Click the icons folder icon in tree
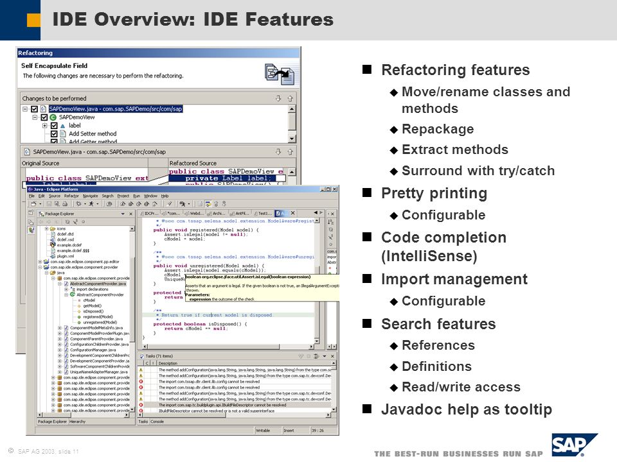 click(x=53, y=228)
